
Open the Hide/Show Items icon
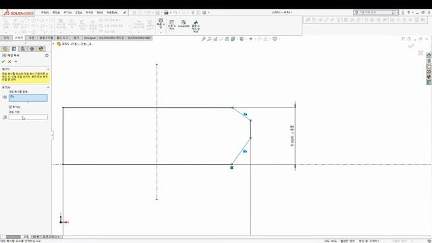[x=250, y=39]
